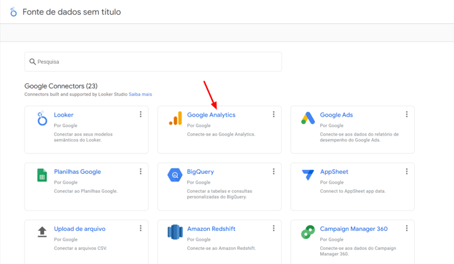The image size is (454, 264).
Task: Open the Upload de arquivo three-dot menu
Action: 140,228
